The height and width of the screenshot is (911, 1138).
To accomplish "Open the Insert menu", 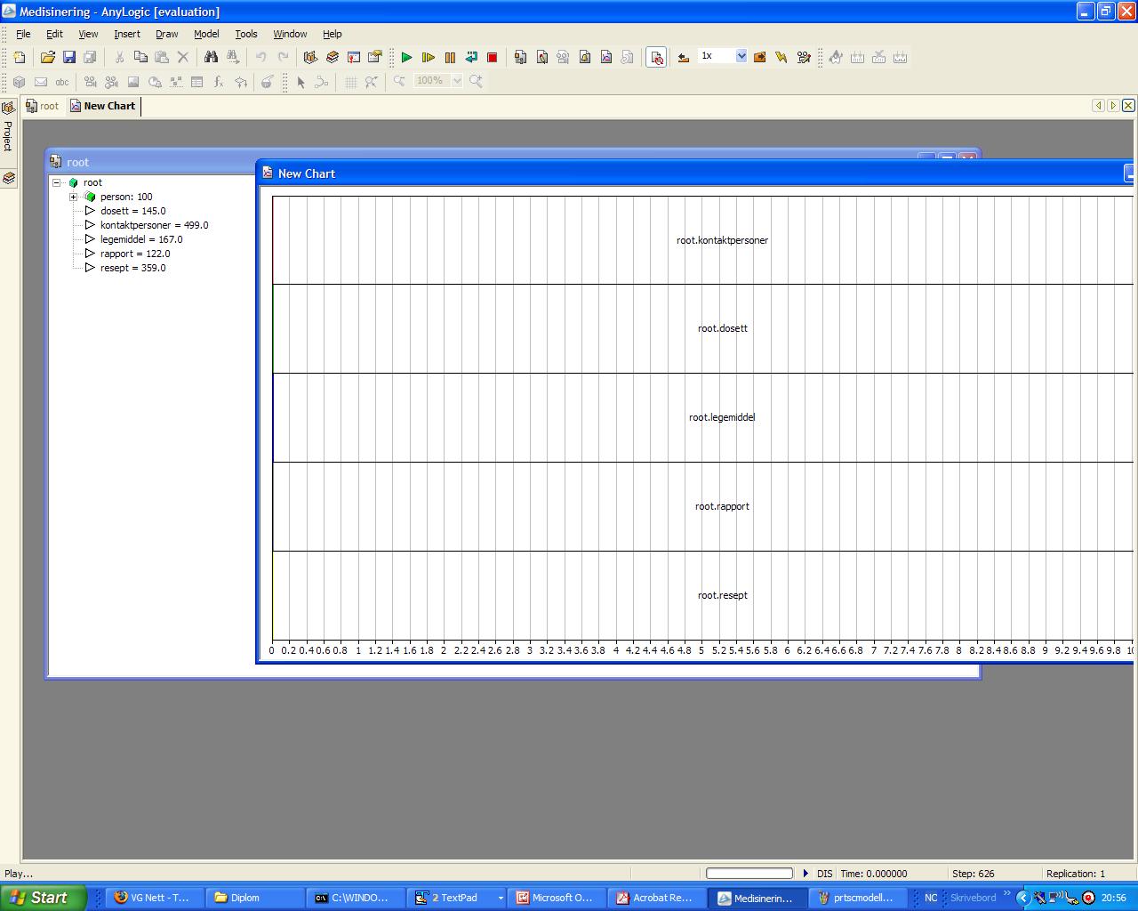I will pos(126,34).
